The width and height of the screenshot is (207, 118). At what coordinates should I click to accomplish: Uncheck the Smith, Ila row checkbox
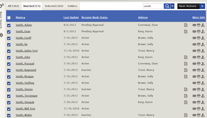[9, 45]
